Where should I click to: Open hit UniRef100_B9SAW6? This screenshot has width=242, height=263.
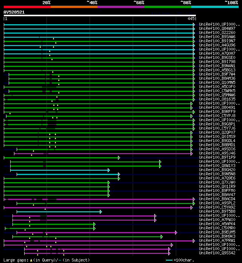coord(217,37)
